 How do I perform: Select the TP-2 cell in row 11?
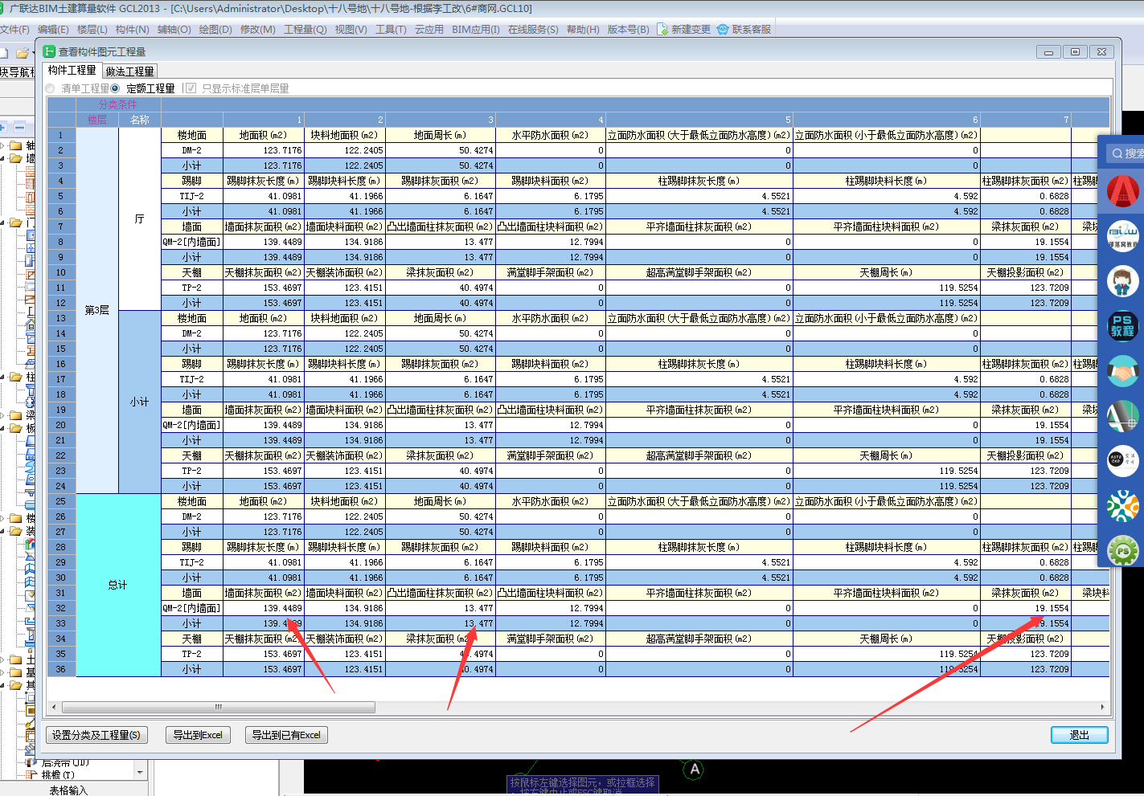pyautogui.click(x=192, y=288)
